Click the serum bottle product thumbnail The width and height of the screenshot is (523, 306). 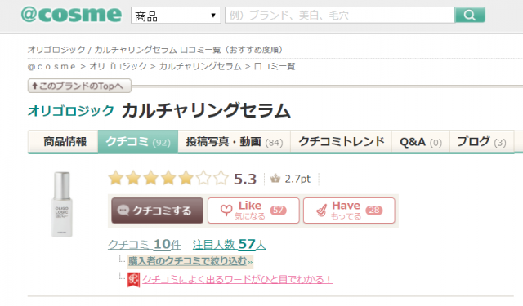coord(62,204)
